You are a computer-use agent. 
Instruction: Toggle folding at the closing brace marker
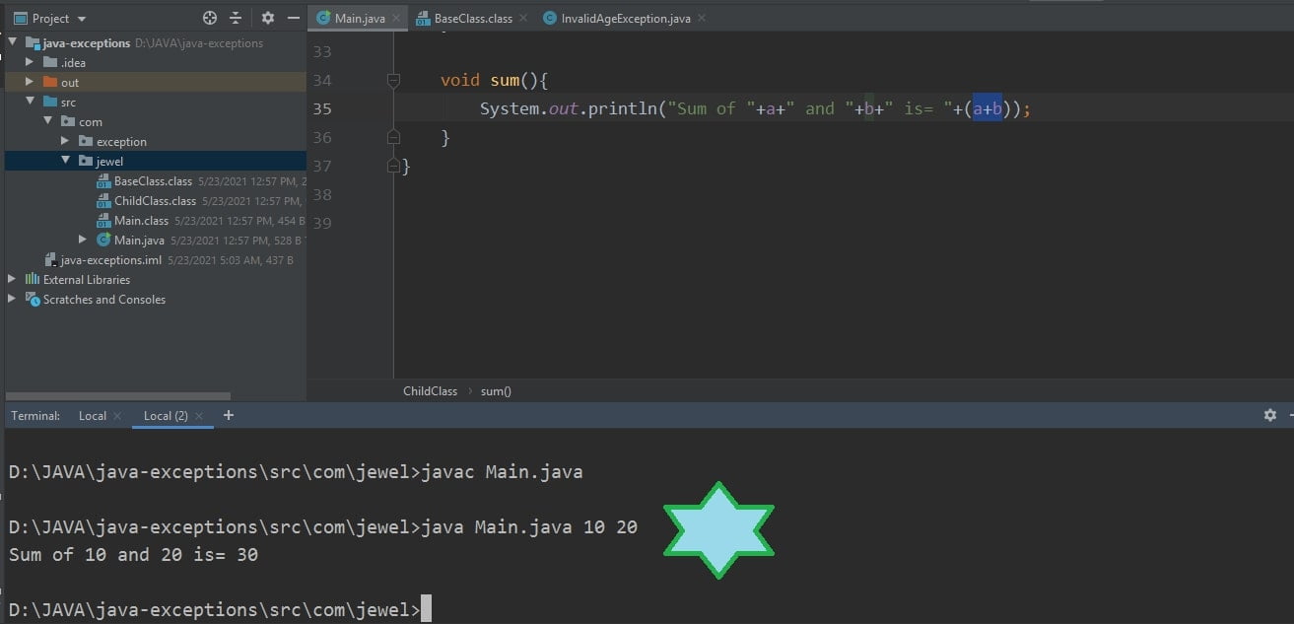pyautogui.click(x=393, y=166)
